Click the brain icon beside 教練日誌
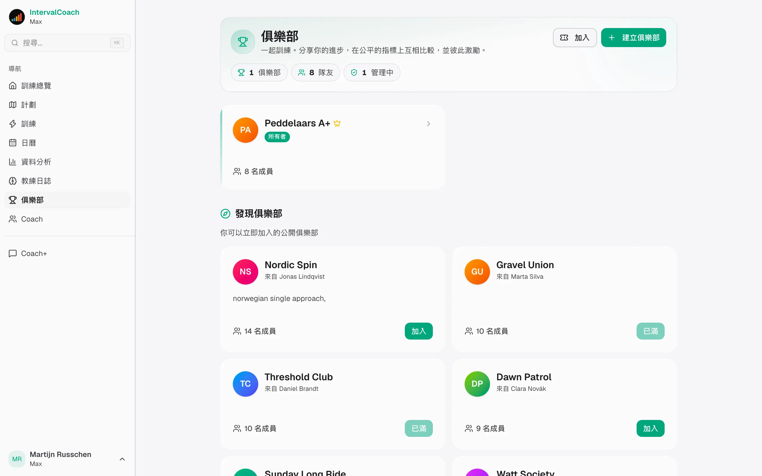The height and width of the screenshot is (476, 762). tap(13, 181)
